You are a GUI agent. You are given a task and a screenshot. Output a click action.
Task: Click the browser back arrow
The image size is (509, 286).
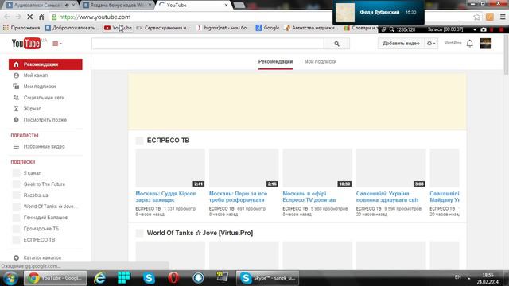[7, 17]
